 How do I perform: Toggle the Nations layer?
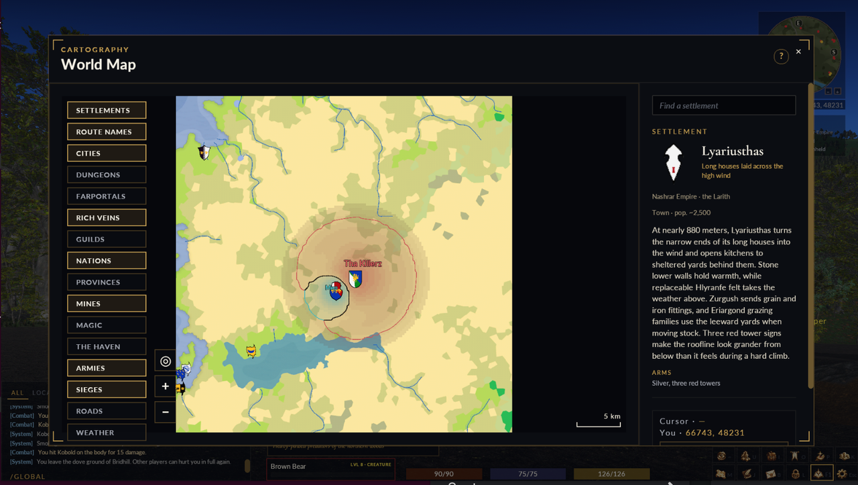(107, 260)
